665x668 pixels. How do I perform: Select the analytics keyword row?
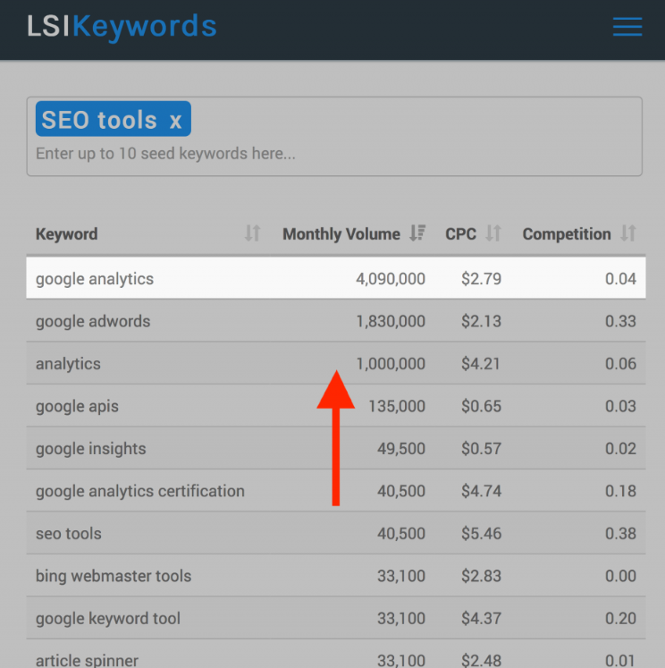click(x=336, y=363)
